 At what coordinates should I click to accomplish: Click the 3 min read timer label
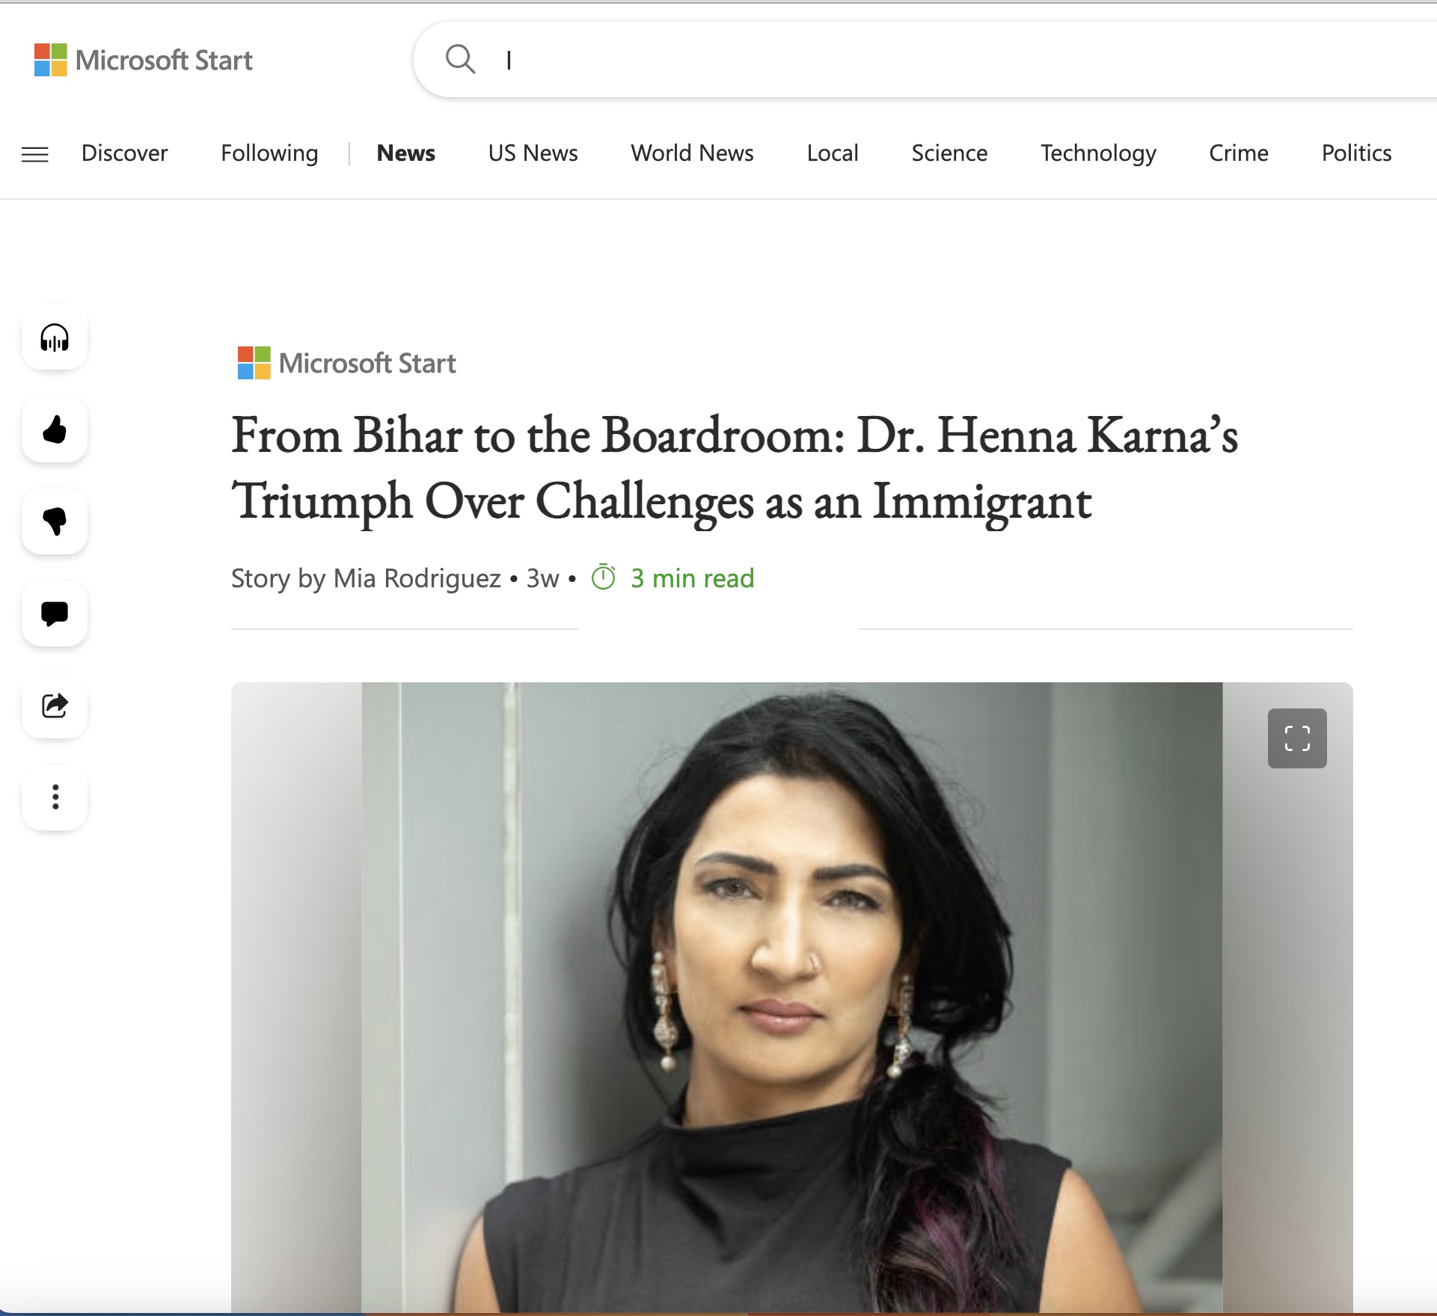(x=691, y=578)
